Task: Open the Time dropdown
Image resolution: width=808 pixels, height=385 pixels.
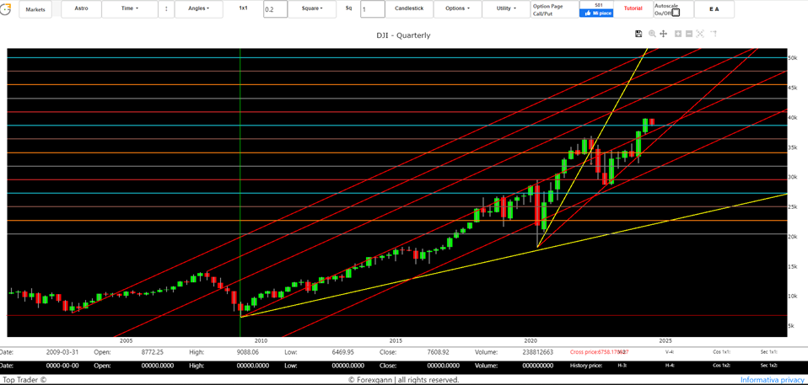Action: pyautogui.click(x=129, y=9)
